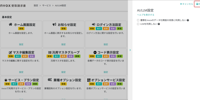Viewport: 200px width, 100px height.
Task: Click the 汎用マスタグループ card title
Action: point(66,52)
